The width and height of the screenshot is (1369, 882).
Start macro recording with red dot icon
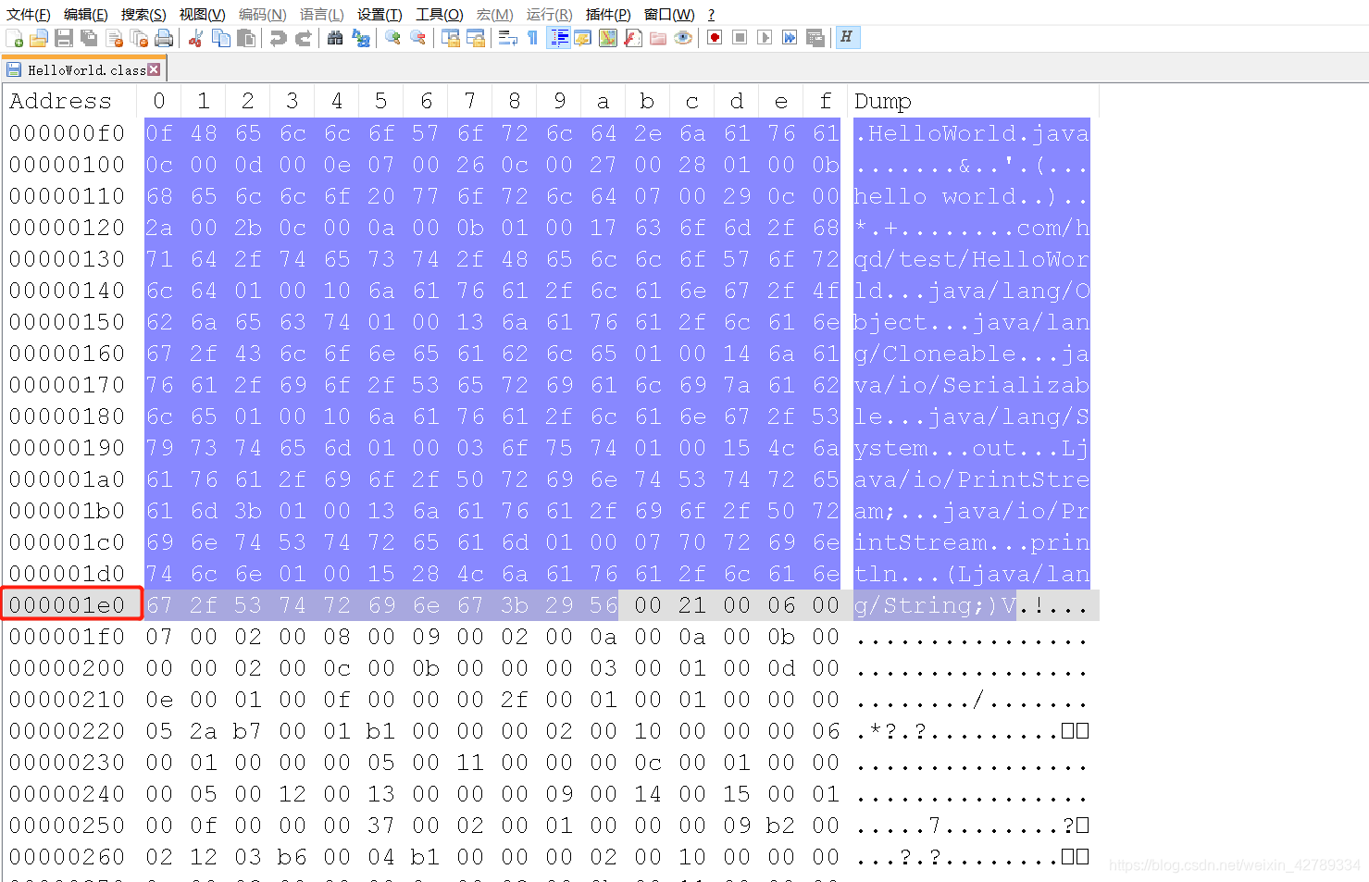715,38
